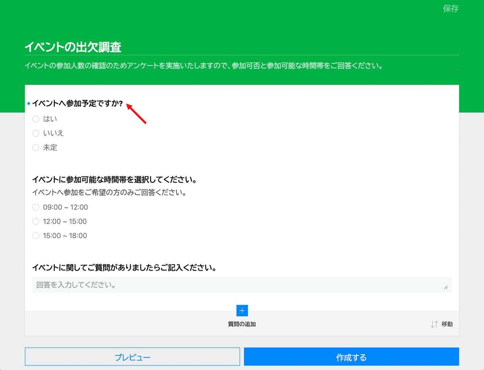
Task: Open the プレビュー preview
Action: click(x=133, y=357)
